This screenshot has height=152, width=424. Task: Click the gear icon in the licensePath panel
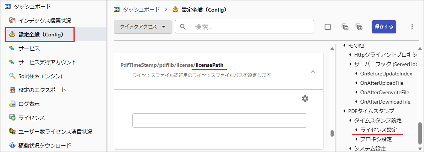coord(305,98)
